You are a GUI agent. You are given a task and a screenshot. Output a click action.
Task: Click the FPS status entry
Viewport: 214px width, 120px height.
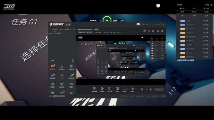[x=132, y=96]
